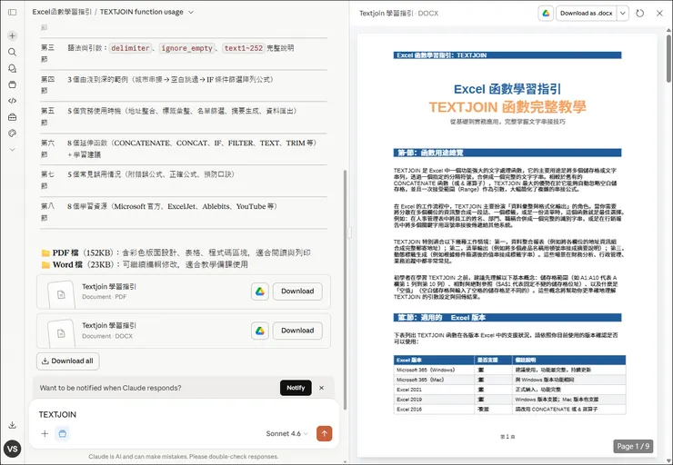Screen dimensions: 673x465
Task: Open the palette icon in sidebar
Action: (12, 134)
